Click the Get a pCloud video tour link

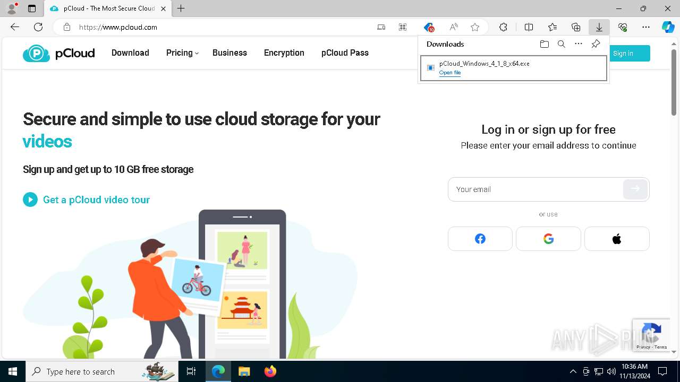96,199
